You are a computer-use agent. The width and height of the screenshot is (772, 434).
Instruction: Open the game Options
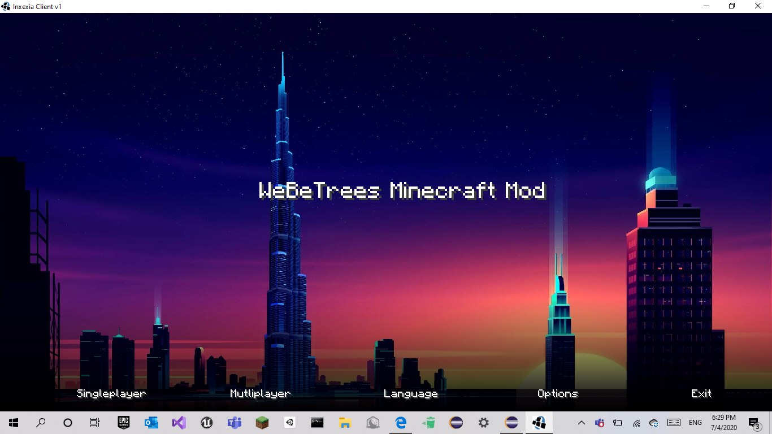[x=558, y=394]
